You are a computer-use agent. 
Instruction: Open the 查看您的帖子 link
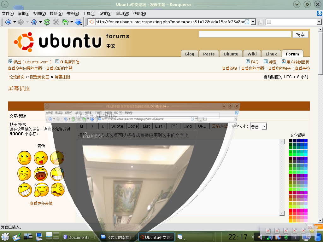click(x=279, y=68)
